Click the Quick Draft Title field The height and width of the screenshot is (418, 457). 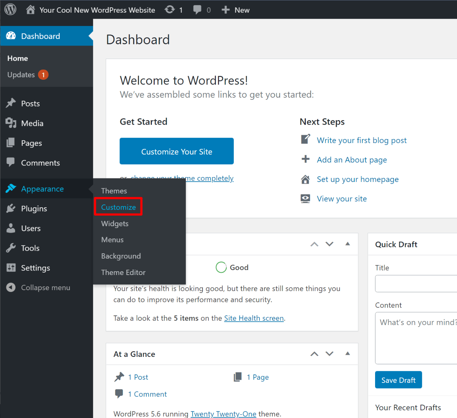coord(416,283)
